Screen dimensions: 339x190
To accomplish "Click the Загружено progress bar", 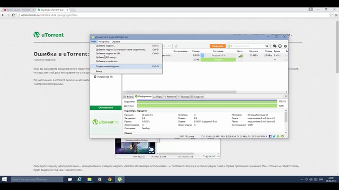I will pyautogui.click(x=207, y=101).
